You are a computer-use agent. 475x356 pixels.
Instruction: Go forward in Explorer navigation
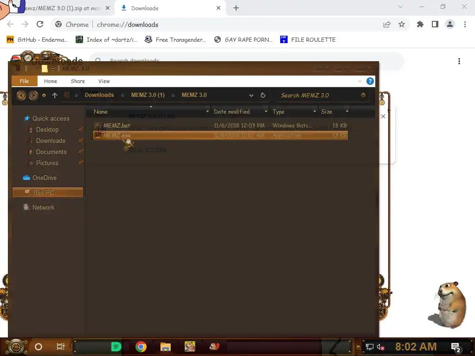tap(33, 95)
